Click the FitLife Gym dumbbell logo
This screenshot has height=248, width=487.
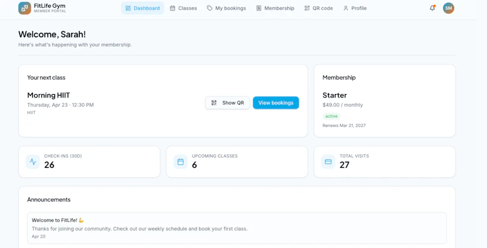(24, 8)
